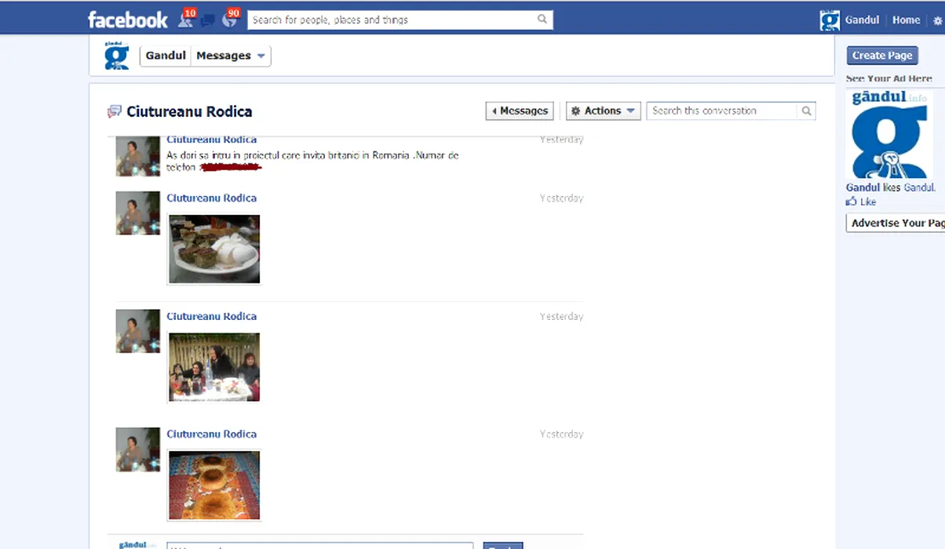Screen dimensions: 945x549
Task: Open Ciutureanu Rodica name link in first message
Action: [211, 140]
